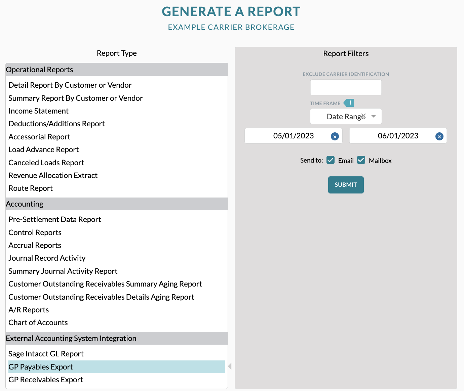Open A/R Reports
464x391 pixels.
point(117,310)
